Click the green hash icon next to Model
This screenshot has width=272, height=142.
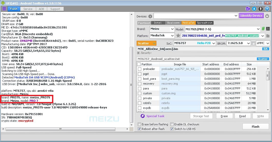pos(263,29)
